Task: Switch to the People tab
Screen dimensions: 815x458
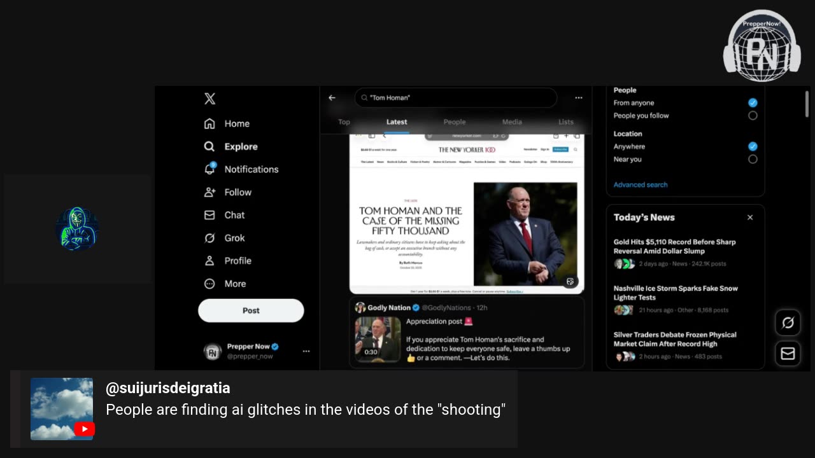Action: 455,122
